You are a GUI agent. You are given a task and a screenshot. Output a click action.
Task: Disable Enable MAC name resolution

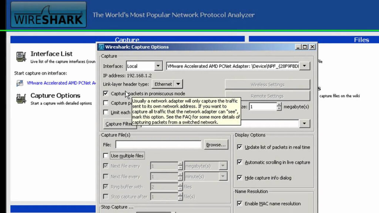click(239, 204)
